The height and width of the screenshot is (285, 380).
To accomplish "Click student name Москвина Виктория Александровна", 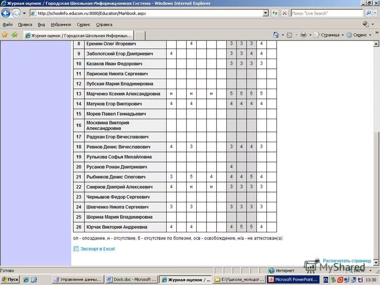I will [108, 125].
